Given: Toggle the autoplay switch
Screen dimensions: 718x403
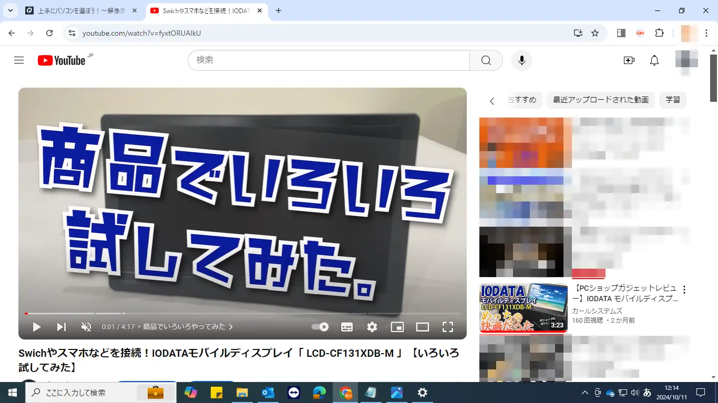Looking at the screenshot, I should 320,327.
